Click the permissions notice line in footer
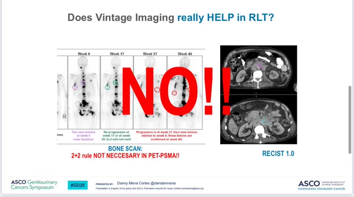This screenshot has width=354, height=197. (x=149, y=189)
